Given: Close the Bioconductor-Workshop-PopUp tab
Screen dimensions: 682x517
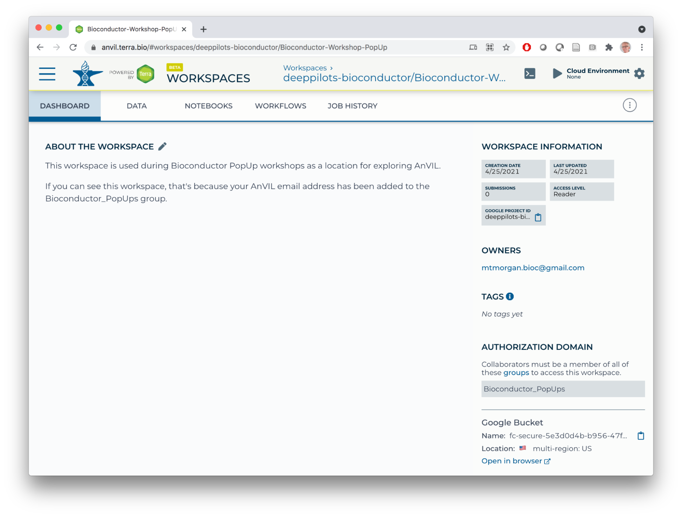Looking at the screenshot, I should (184, 29).
